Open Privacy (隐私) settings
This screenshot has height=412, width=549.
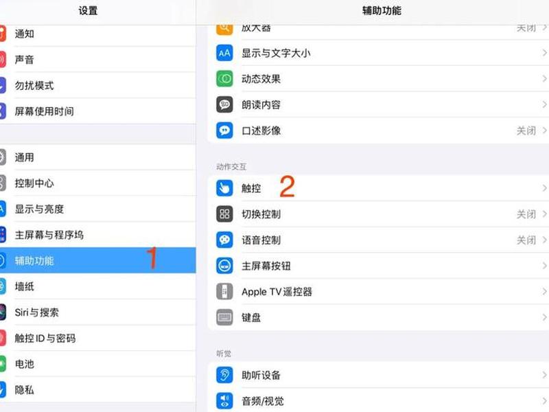[x=97, y=389]
